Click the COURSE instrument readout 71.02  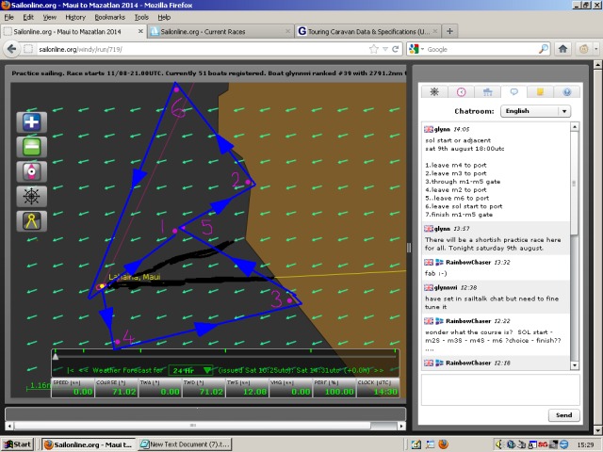click(117, 388)
